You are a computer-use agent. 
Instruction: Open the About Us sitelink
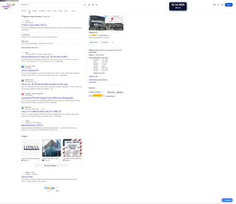25,41
